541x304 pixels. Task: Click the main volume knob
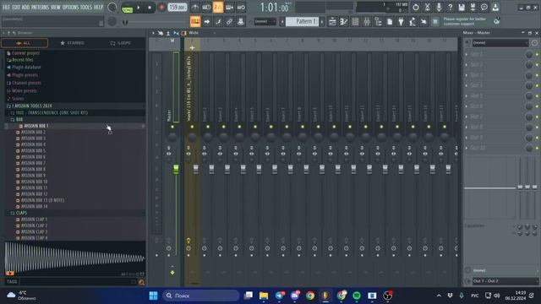click(x=112, y=7)
